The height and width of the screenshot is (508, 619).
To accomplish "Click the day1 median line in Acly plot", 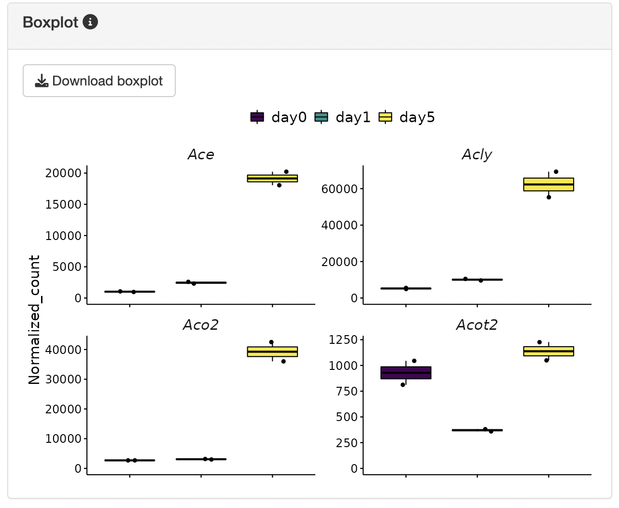I will pyautogui.click(x=477, y=280).
